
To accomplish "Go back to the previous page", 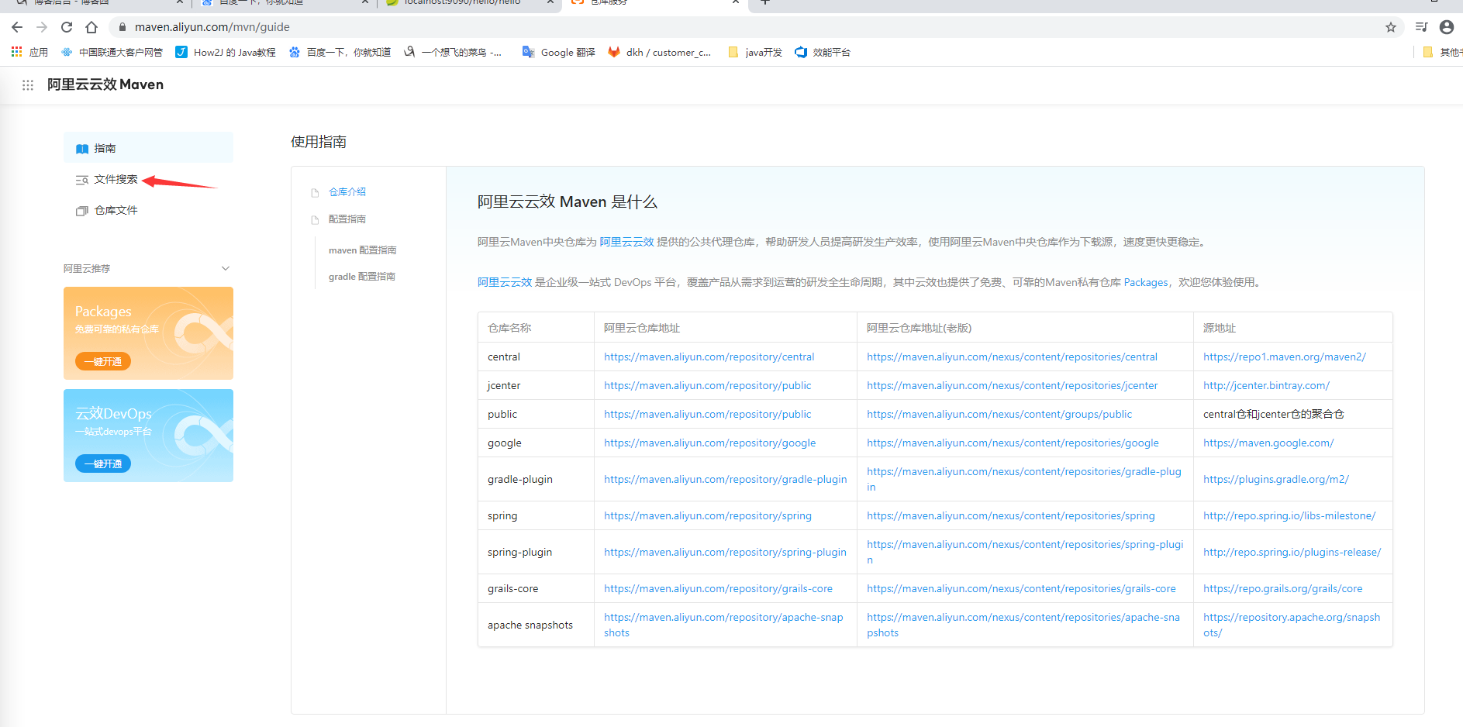I will point(17,27).
